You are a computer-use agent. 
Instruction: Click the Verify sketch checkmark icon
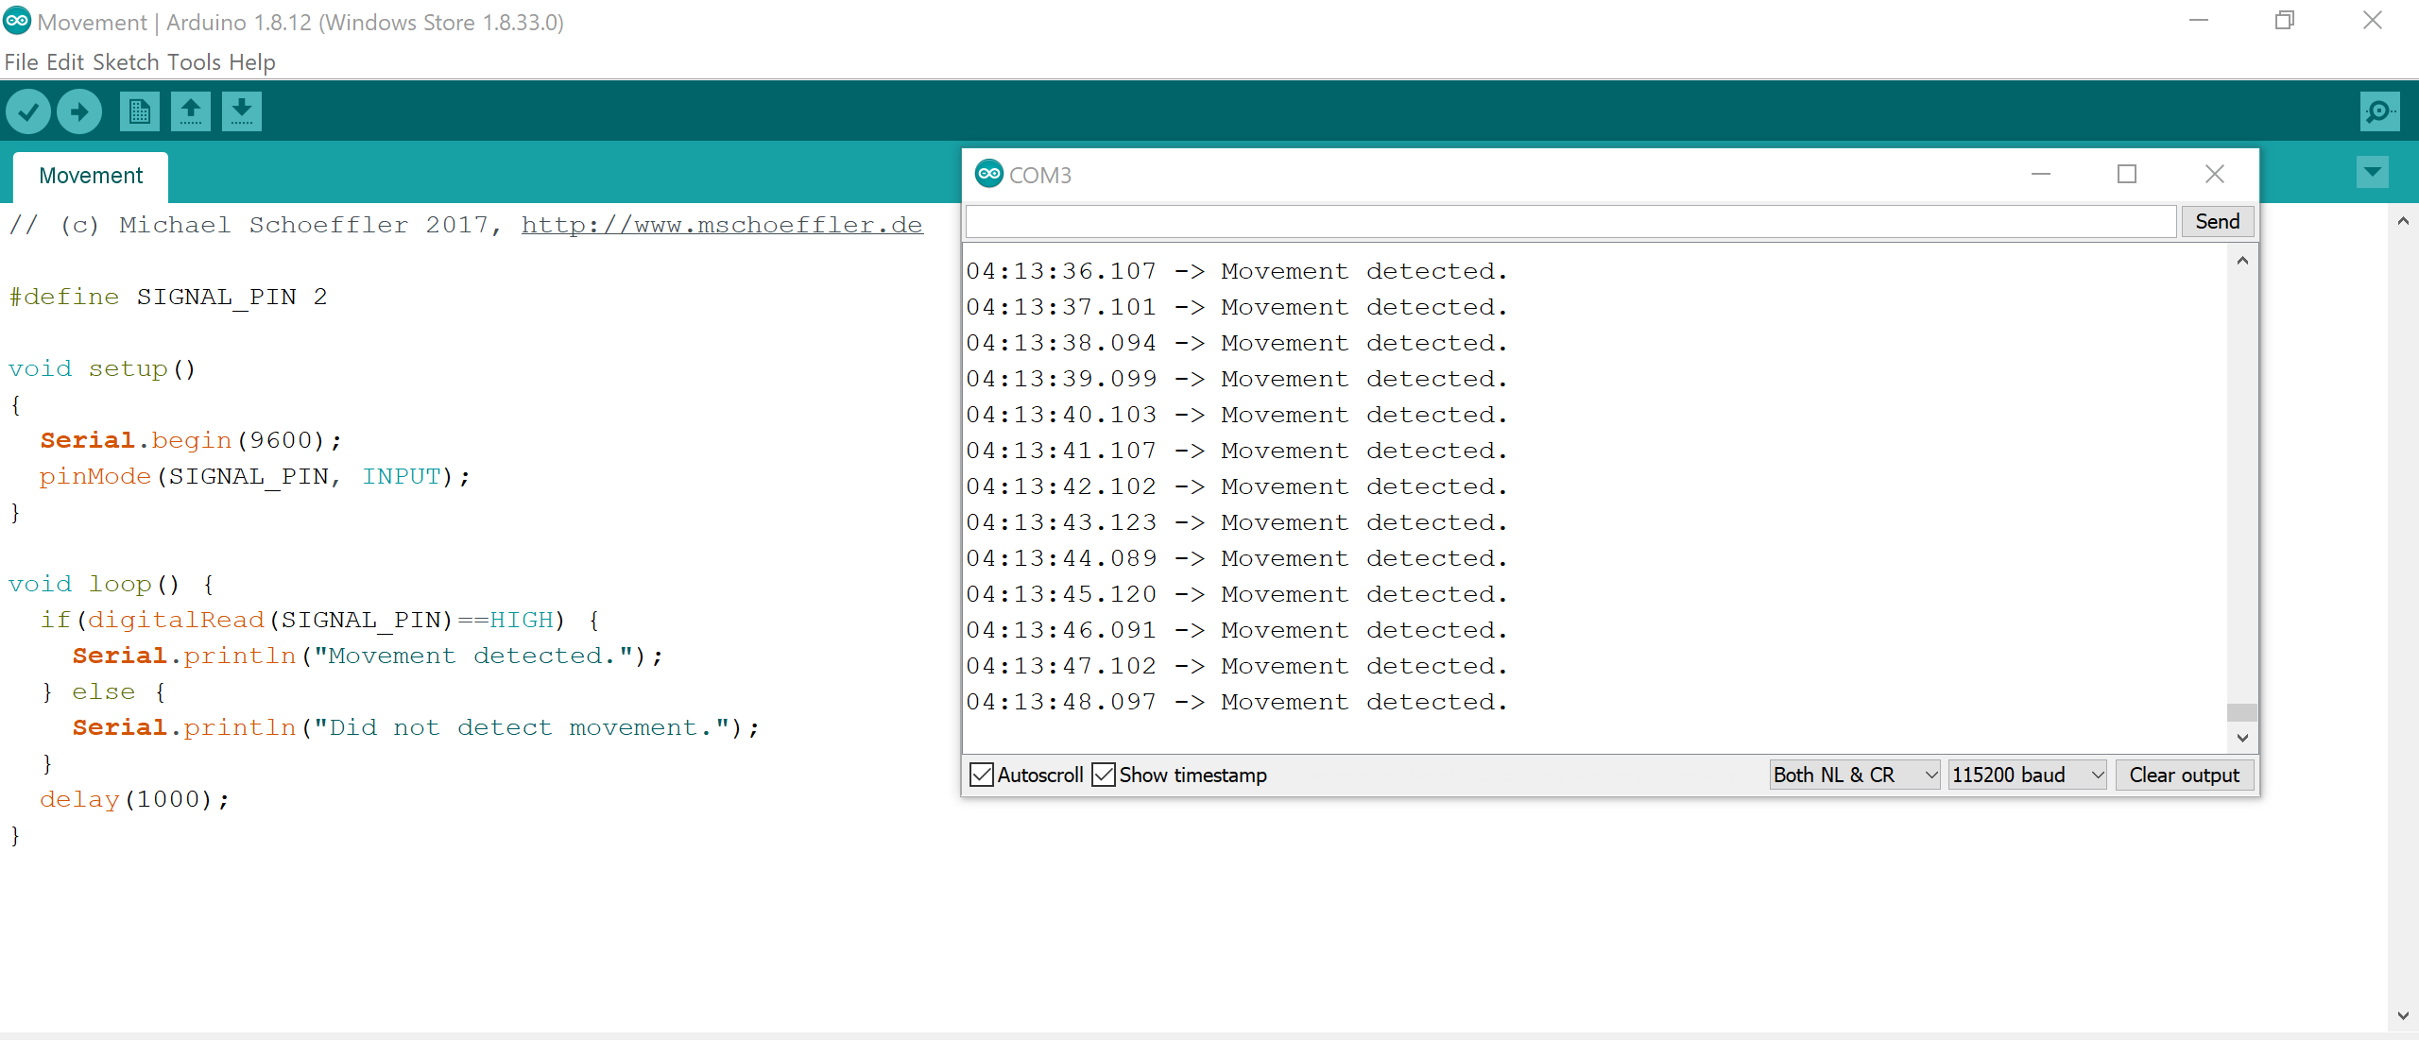click(28, 111)
